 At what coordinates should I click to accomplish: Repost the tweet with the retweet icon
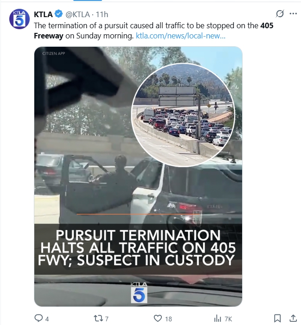[98, 318]
